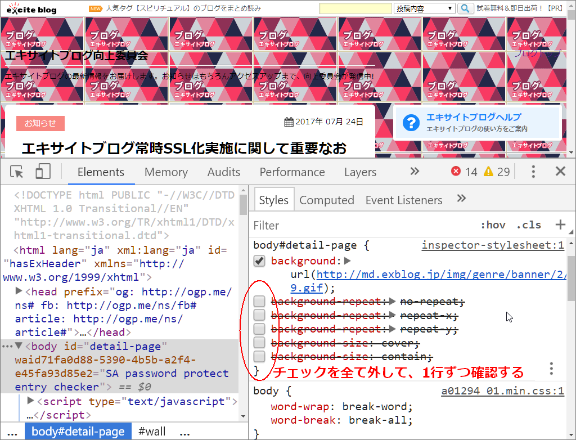Open the error count indicator
The width and height of the screenshot is (576, 440).
coord(464,172)
